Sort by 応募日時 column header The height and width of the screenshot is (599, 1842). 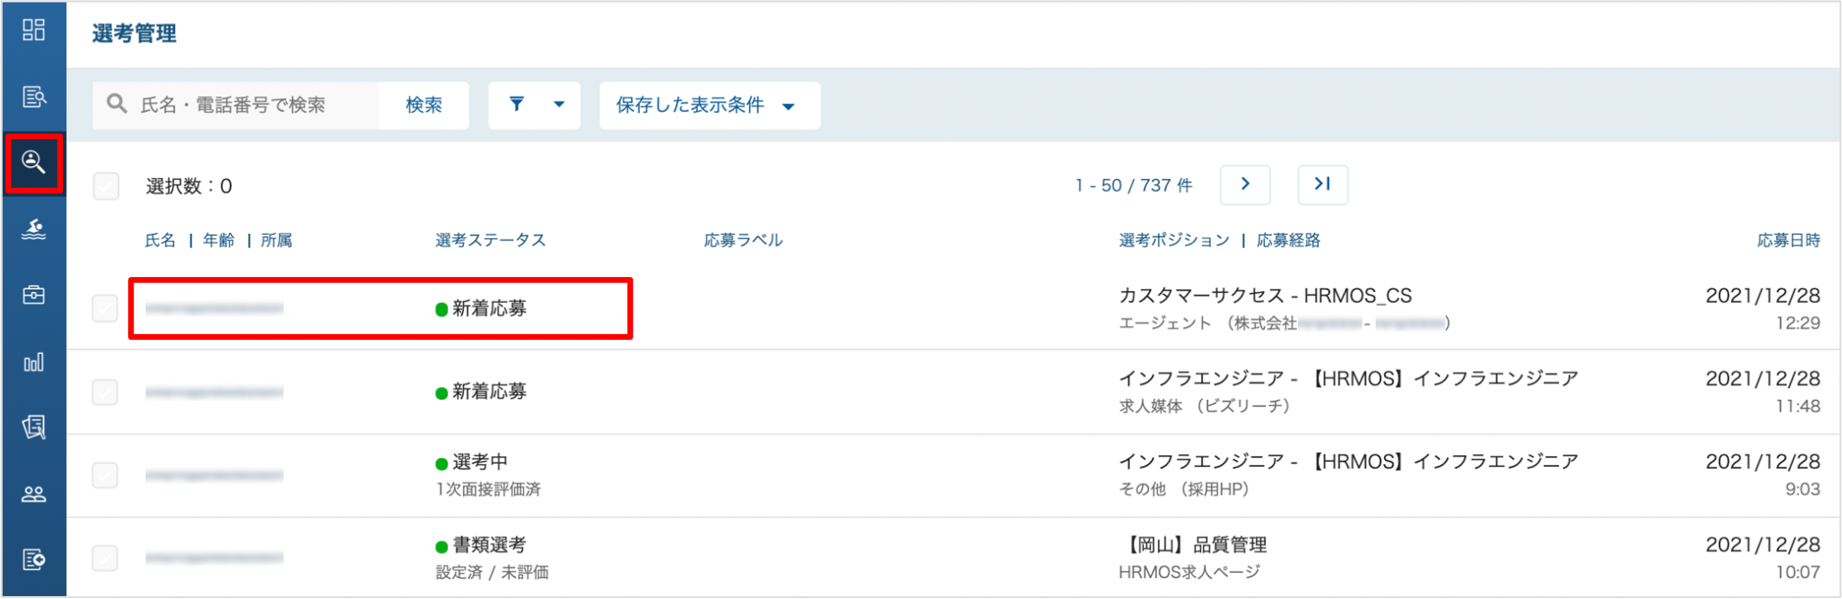1788,240
